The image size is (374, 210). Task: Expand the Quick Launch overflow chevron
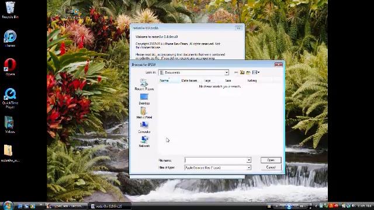pos(41,205)
